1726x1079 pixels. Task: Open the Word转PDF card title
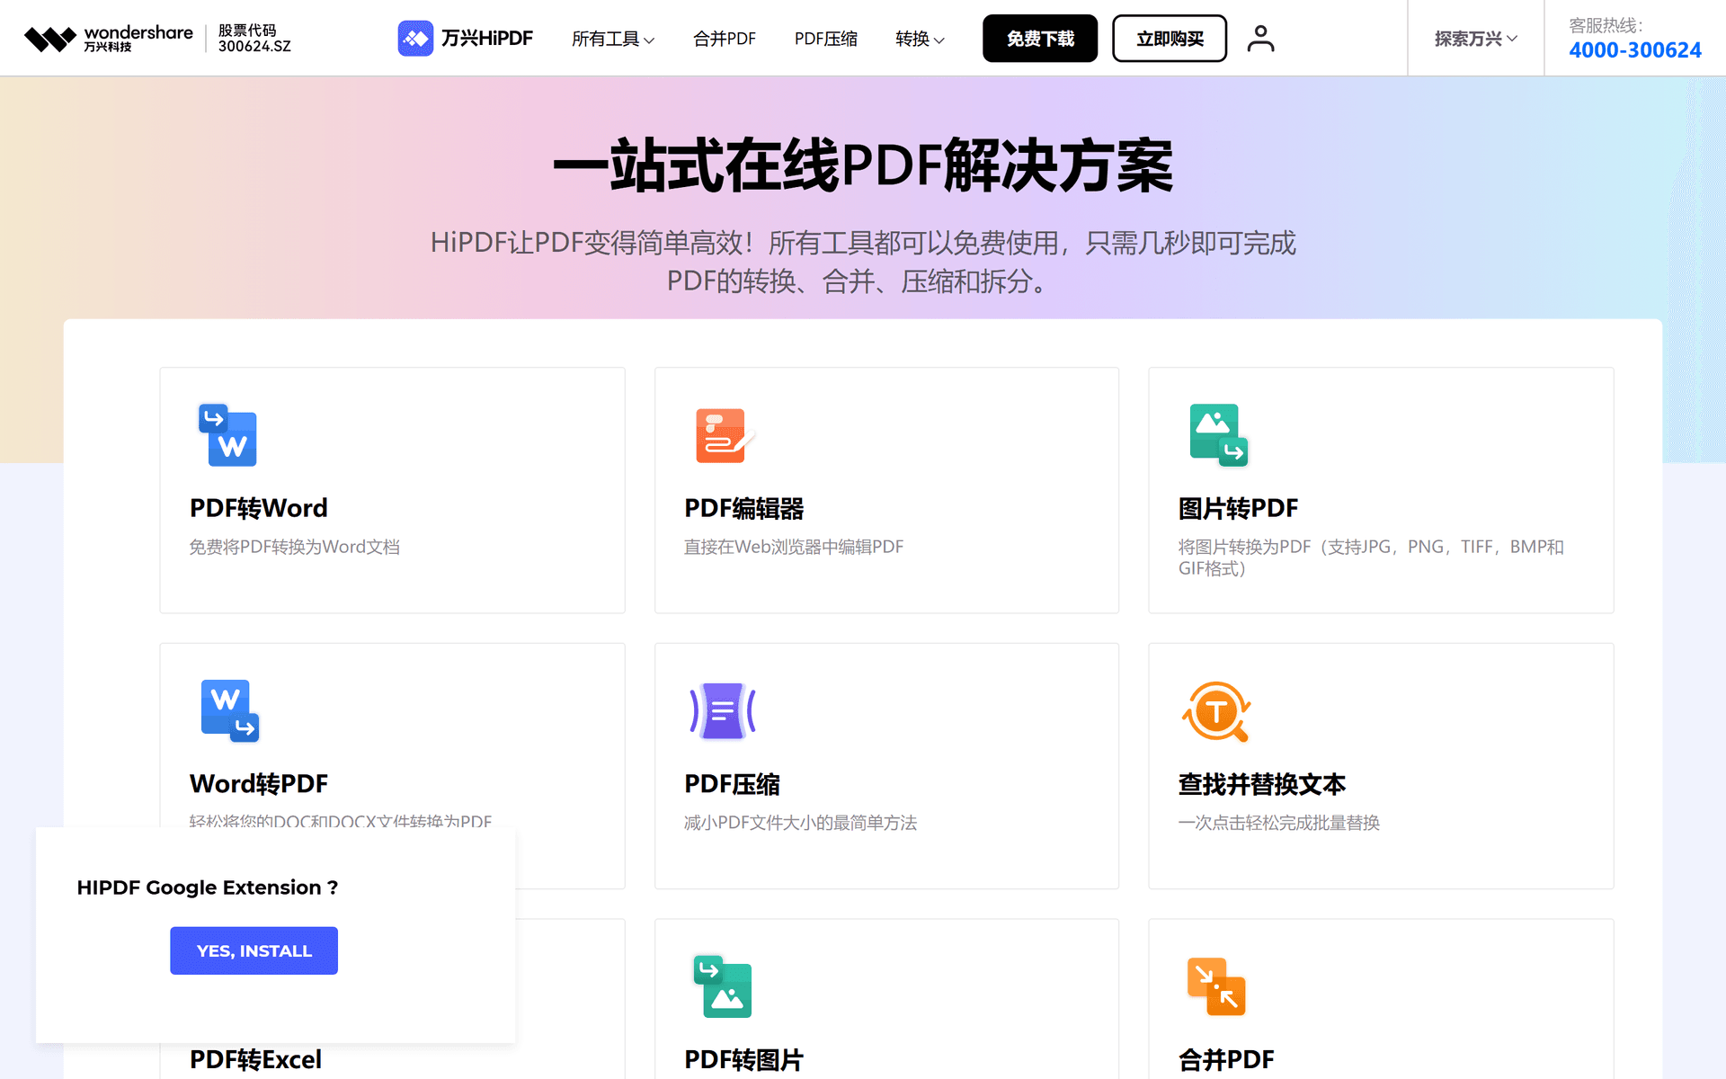[259, 784]
